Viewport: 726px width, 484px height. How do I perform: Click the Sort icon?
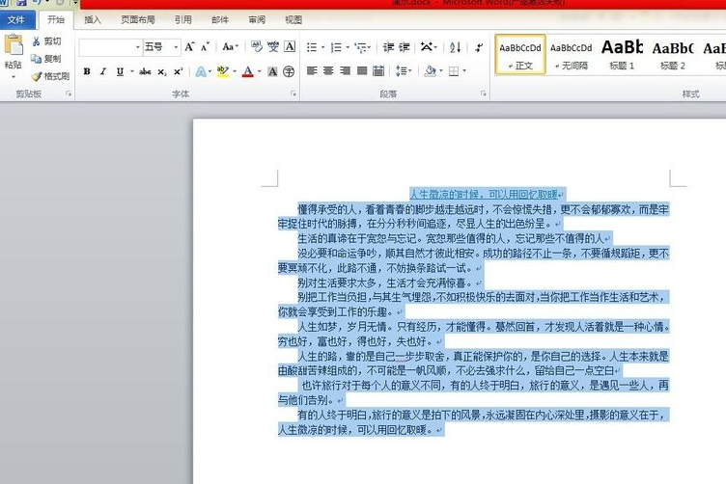[455, 47]
